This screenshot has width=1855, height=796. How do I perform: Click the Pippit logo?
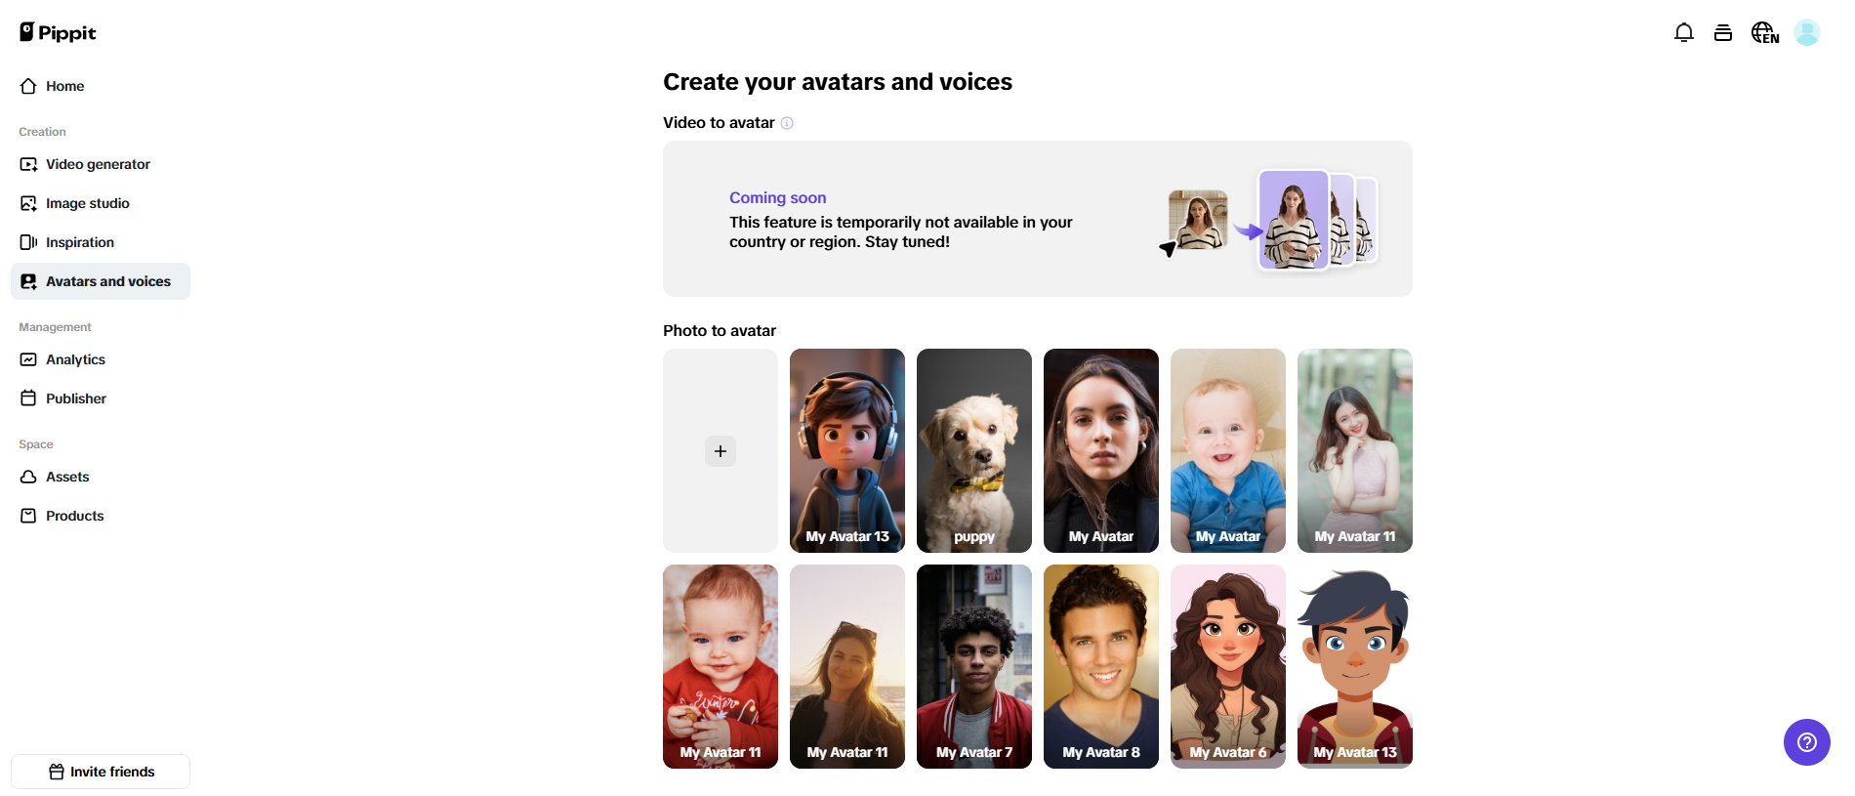tap(58, 32)
